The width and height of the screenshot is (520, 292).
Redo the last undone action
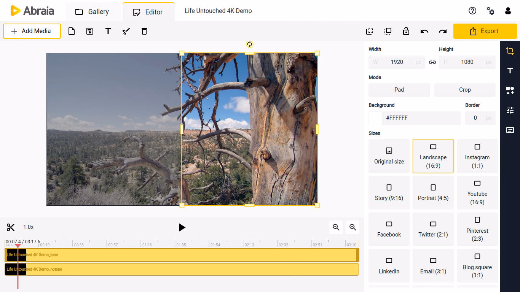(x=442, y=31)
